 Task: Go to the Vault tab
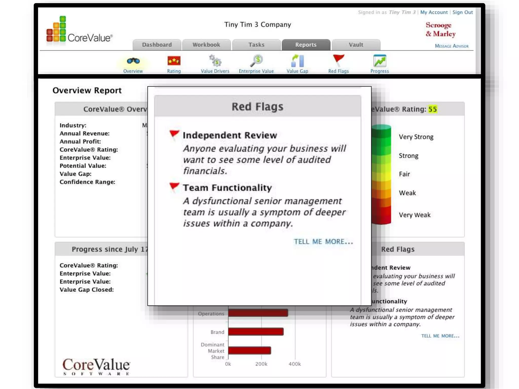[x=356, y=45]
